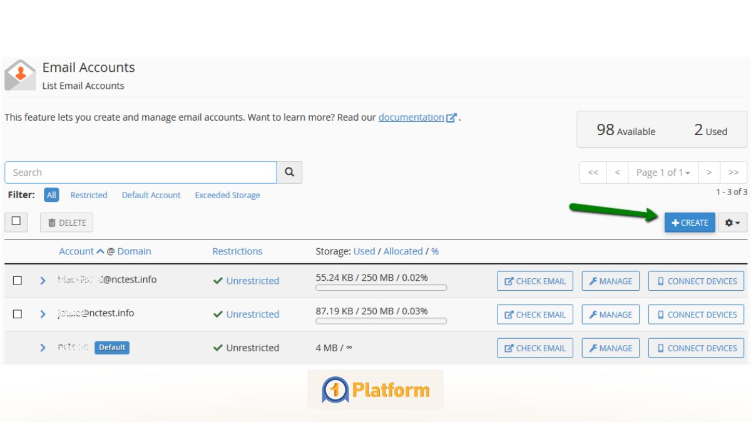This screenshot has height=422, width=751.
Task: Expand details for the first nctest.info account
Action: pyautogui.click(x=43, y=280)
